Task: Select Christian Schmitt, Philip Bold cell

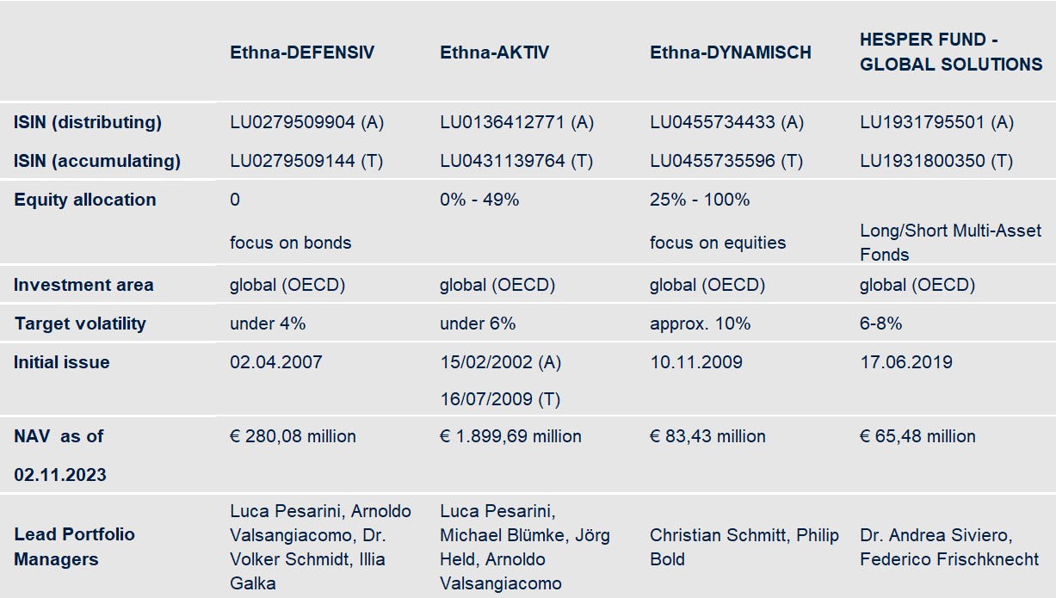Action: coord(744,547)
